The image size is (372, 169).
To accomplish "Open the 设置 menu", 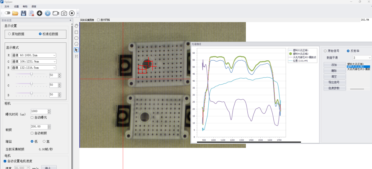I will coord(16,6).
